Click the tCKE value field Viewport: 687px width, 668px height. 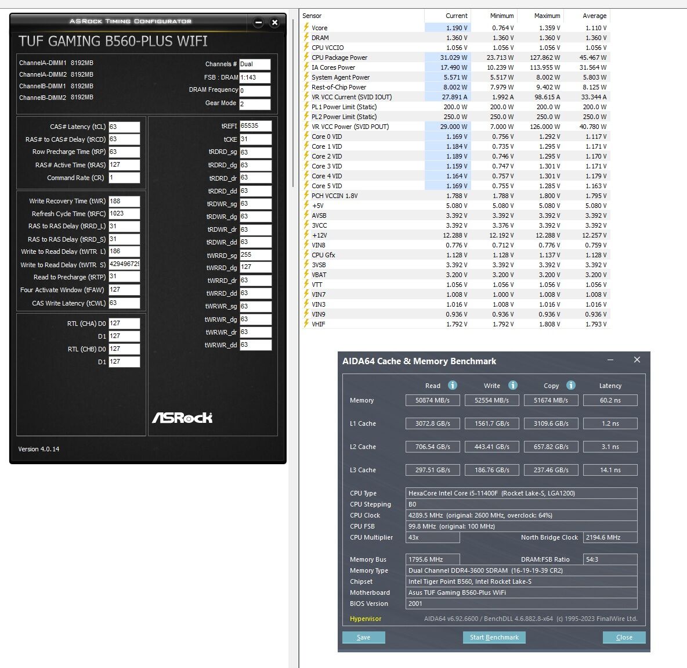(x=256, y=139)
